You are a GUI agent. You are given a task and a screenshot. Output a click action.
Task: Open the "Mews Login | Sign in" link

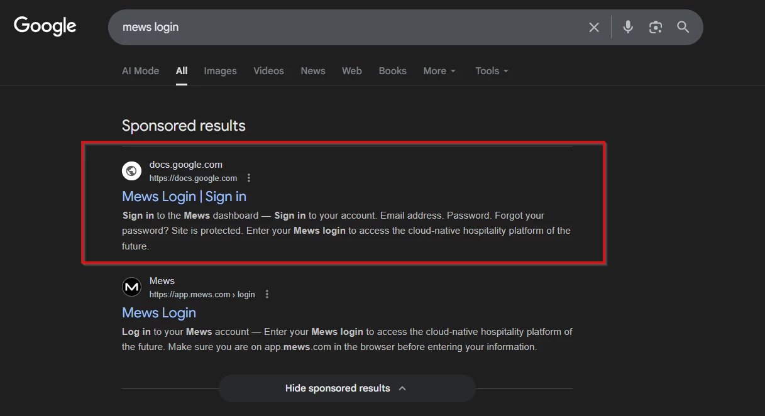pos(184,197)
